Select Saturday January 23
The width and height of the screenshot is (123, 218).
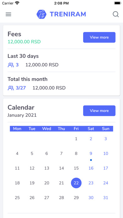91,183
